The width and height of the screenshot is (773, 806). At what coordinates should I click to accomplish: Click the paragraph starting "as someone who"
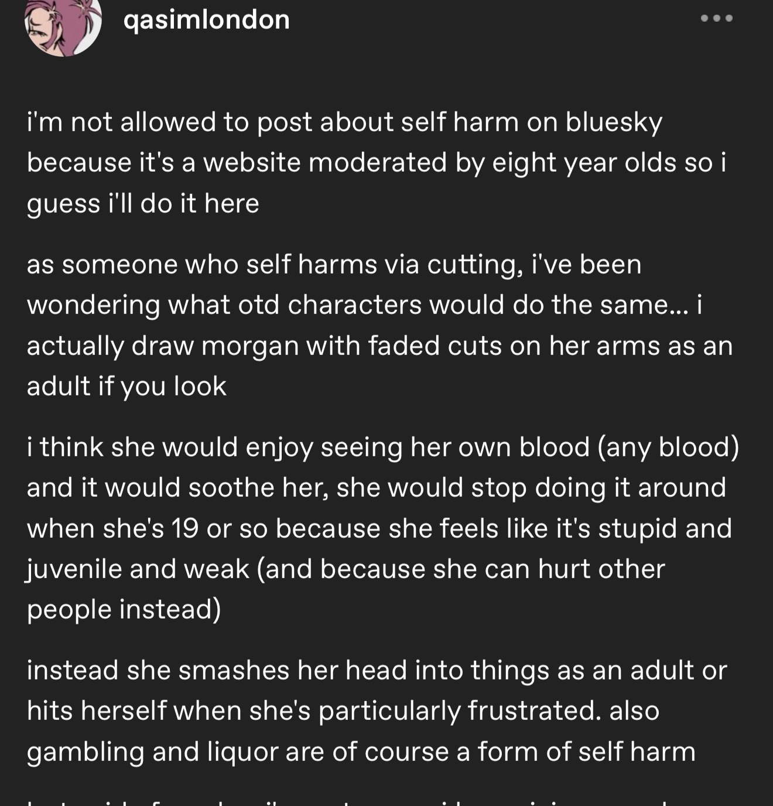pyautogui.click(x=375, y=325)
